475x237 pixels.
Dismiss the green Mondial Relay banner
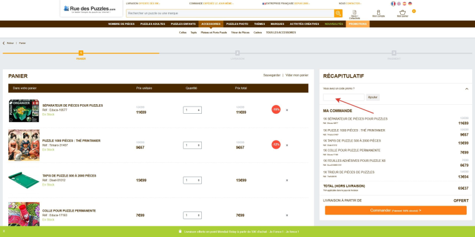4,231
